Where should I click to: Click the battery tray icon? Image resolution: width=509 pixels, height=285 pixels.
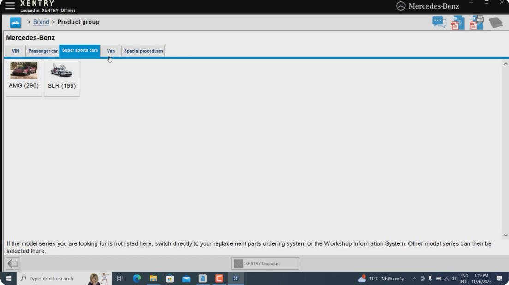(438, 279)
